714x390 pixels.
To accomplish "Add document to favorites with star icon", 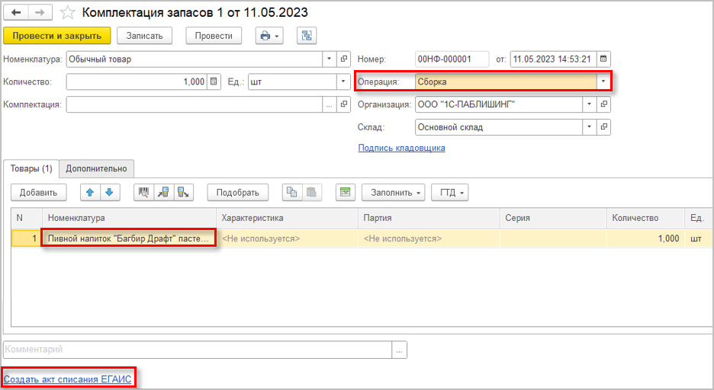I will [x=68, y=13].
